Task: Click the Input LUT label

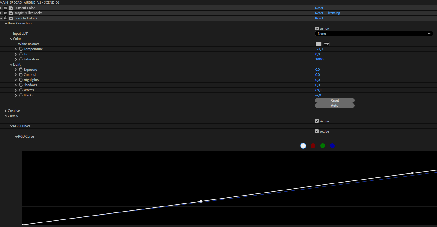Action: point(20,34)
